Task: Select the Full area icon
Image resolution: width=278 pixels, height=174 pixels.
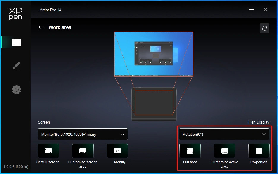Action: pyautogui.click(x=190, y=151)
